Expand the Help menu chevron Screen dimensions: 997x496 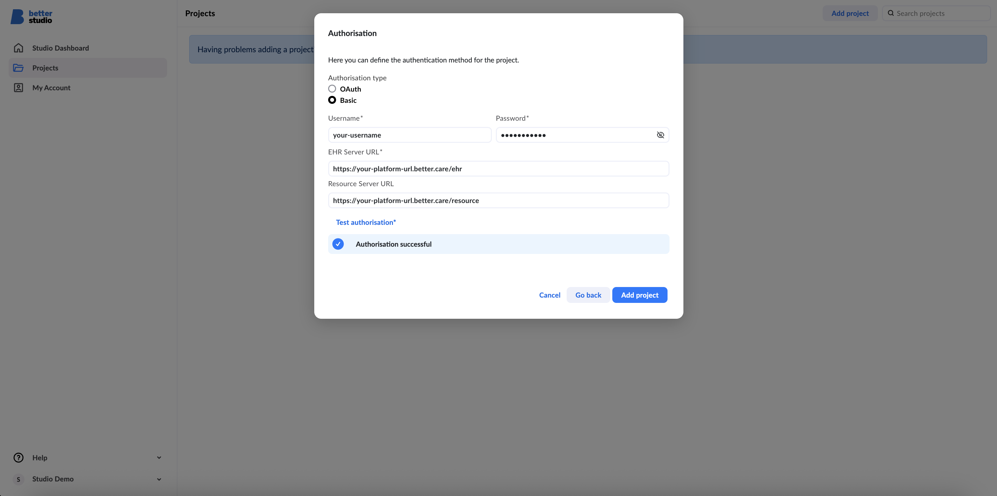click(159, 458)
